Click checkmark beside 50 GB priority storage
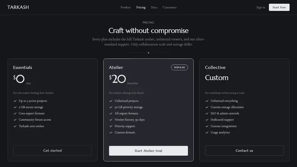Screen dimensions: 297x167 [x=111, y=107]
